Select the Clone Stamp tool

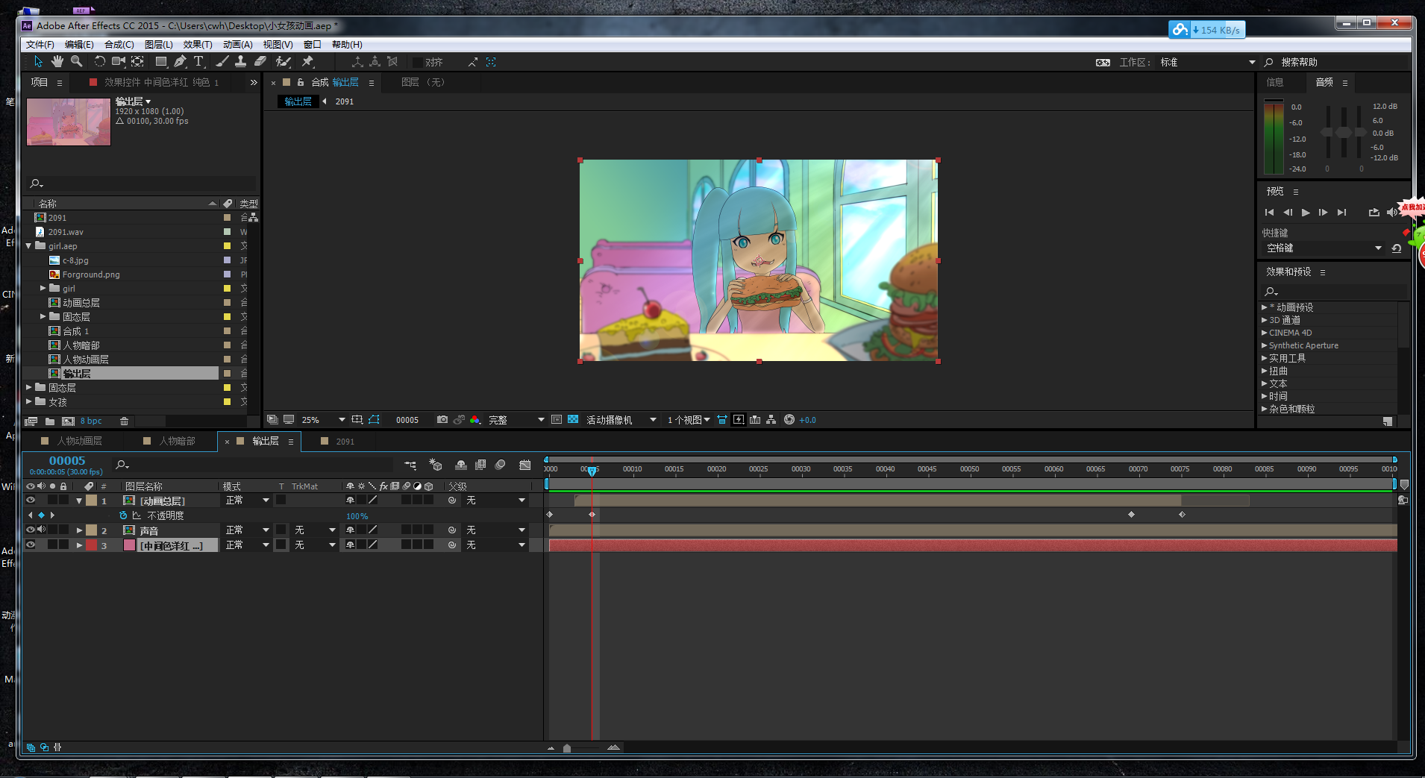pyautogui.click(x=240, y=62)
